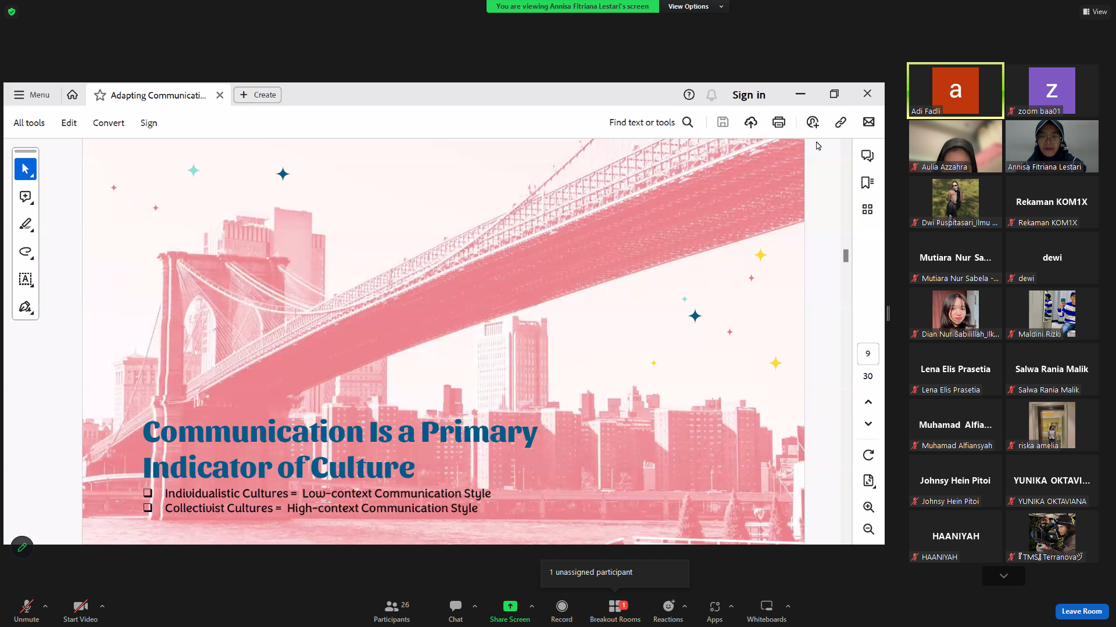Image resolution: width=1116 pixels, height=627 pixels.
Task: Toggle the Record button
Action: (561, 611)
